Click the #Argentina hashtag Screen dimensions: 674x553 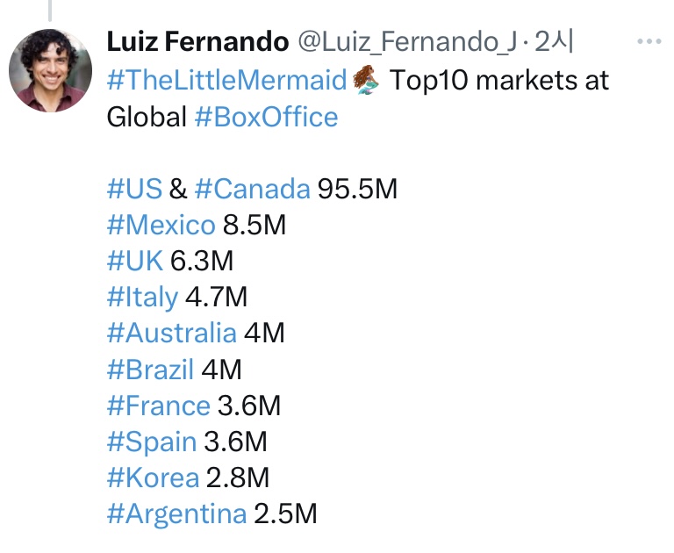coord(176,514)
